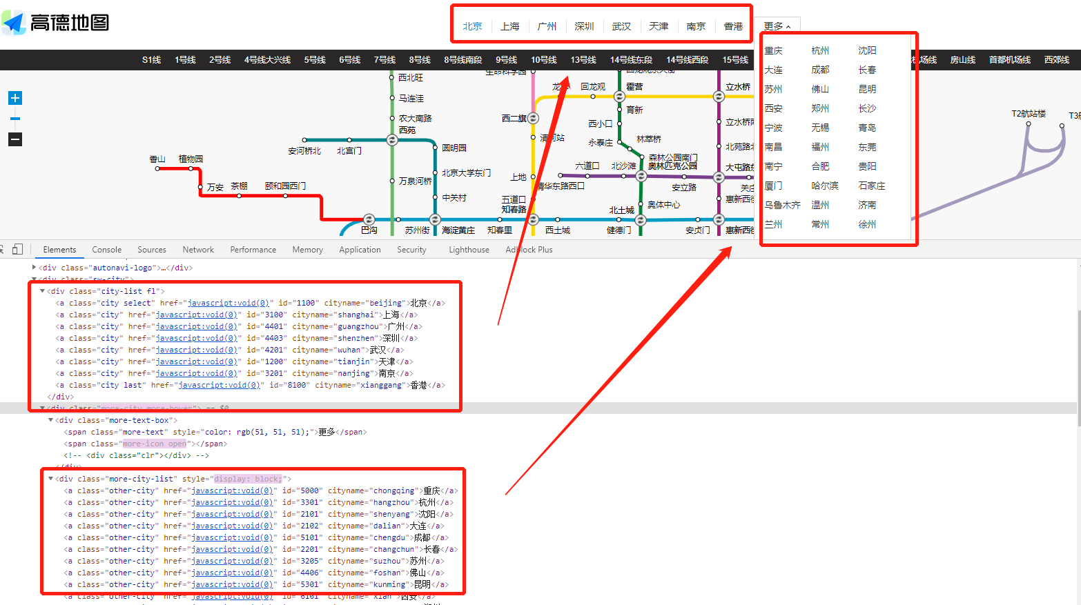This screenshot has height=605, width=1081.
Task: Select the 房山线 subway line
Action: 963,60
